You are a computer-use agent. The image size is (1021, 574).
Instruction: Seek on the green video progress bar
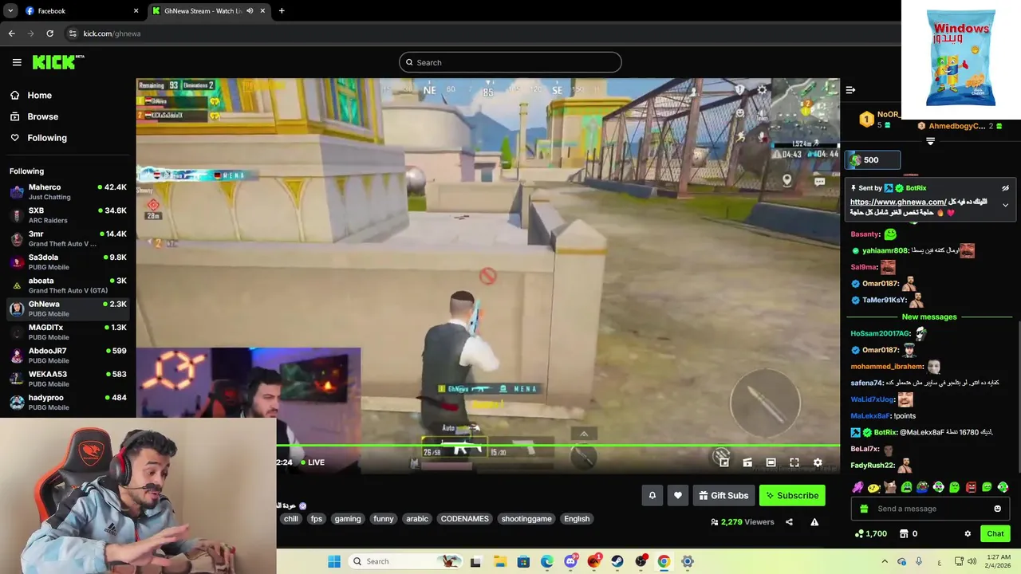558,446
